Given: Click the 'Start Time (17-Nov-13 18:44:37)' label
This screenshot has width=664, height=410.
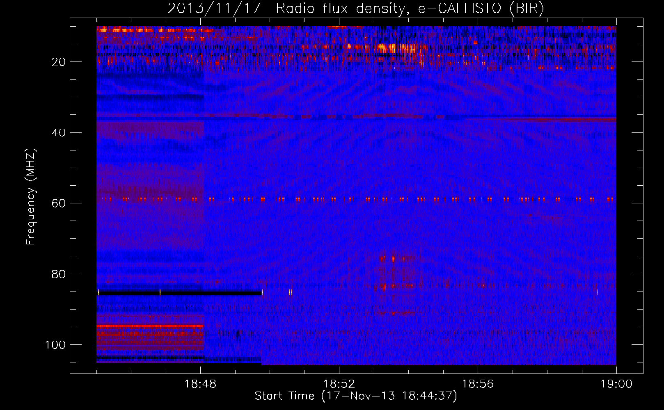Looking at the screenshot, I should (x=356, y=396).
